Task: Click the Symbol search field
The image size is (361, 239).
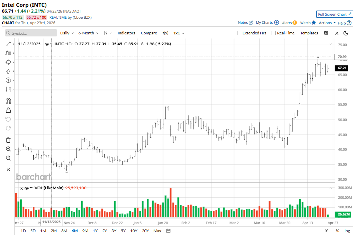Action: coord(31,33)
